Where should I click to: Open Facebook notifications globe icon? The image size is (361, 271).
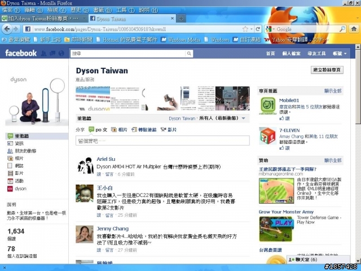click(61, 54)
